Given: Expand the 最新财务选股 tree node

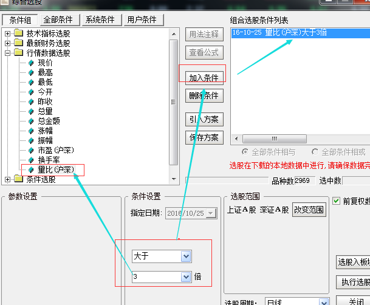Looking at the screenshot, I should pos(7,43).
